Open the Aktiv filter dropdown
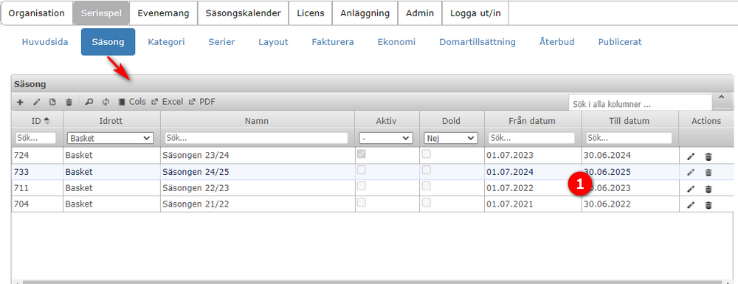This screenshot has height=284, width=738. 386,138
